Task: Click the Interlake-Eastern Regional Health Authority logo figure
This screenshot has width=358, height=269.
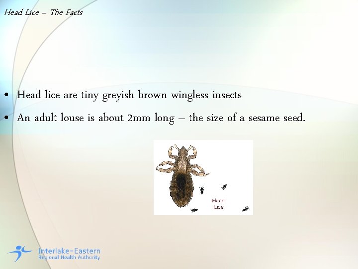Action: coord(19,253)
